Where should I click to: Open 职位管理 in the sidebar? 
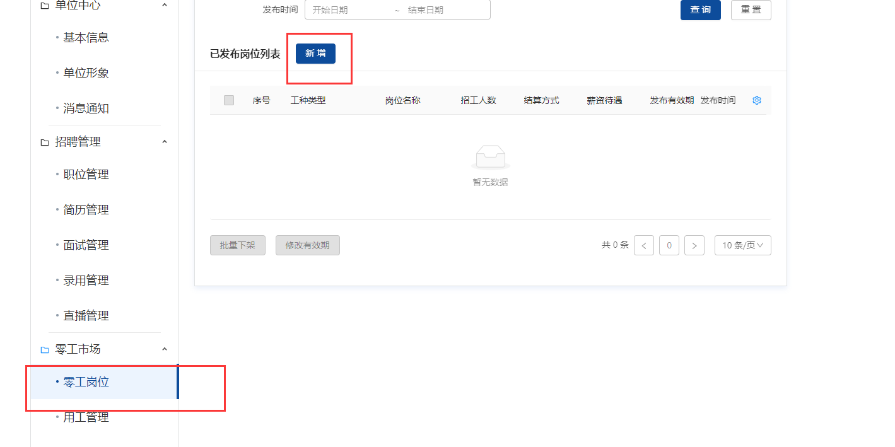(86, 175)
